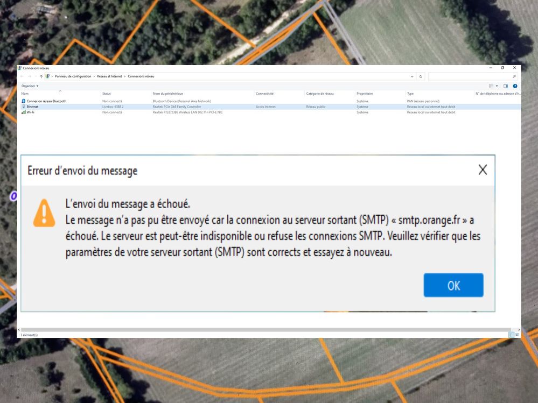Sort by the 'Statut' column header
This screenshot has width=538, height=403.
107,94
